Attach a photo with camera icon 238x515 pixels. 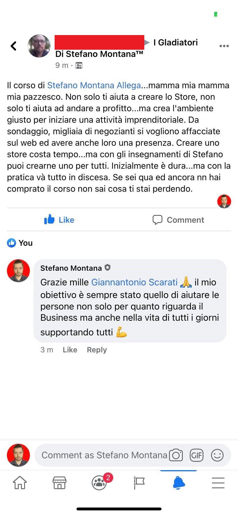tap(176, 455)
